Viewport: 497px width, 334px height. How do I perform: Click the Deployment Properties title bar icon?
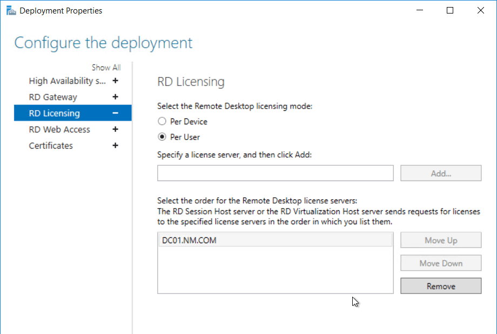(11, 10)
